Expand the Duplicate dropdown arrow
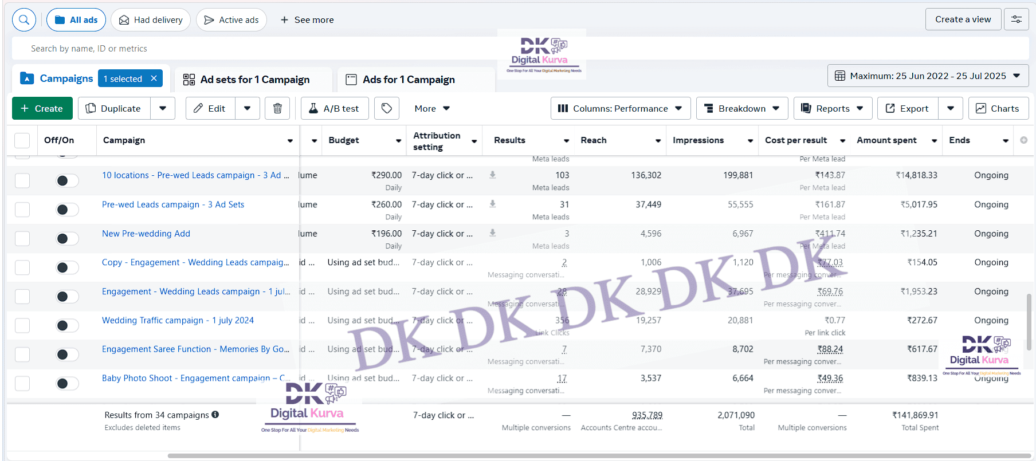 click(x=163, y=108)
